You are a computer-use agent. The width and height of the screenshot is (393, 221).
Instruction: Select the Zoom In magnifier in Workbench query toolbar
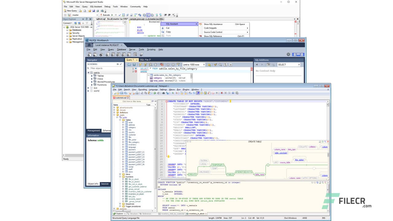tap(220, 64)
